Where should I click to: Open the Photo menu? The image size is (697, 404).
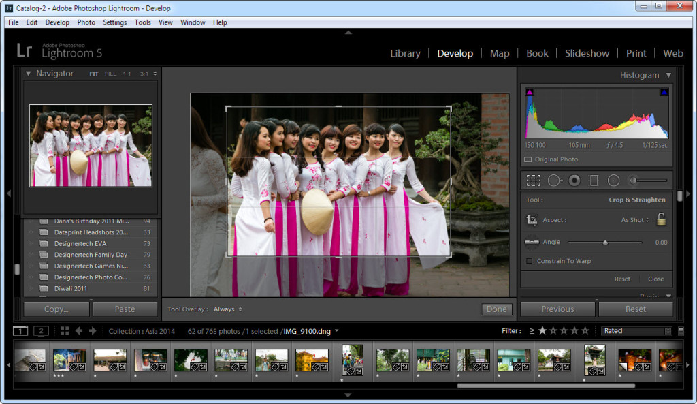tap(86, 22)
